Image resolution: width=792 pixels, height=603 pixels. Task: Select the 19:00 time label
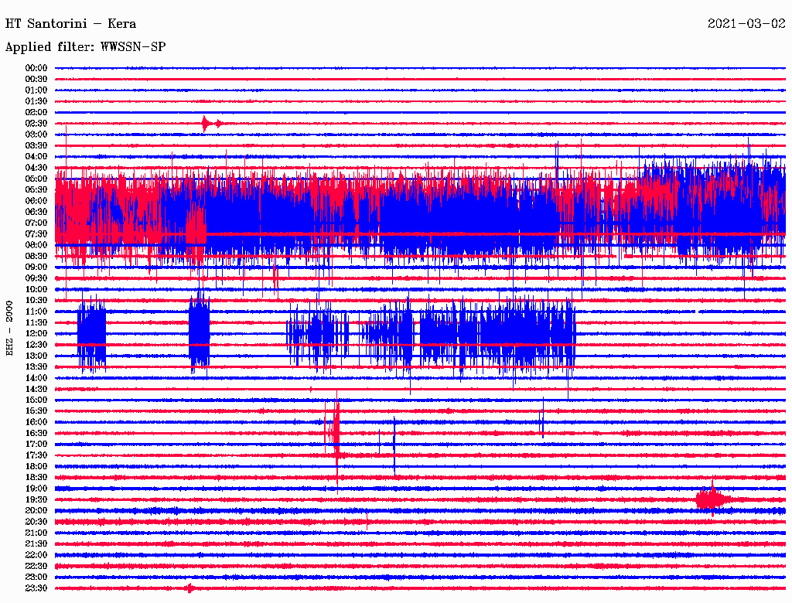[36, 489]
